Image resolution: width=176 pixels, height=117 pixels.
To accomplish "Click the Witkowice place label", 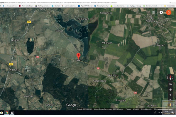I will (107, 43).
